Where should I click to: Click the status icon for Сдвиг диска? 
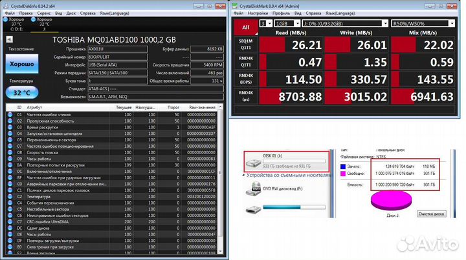10,228
